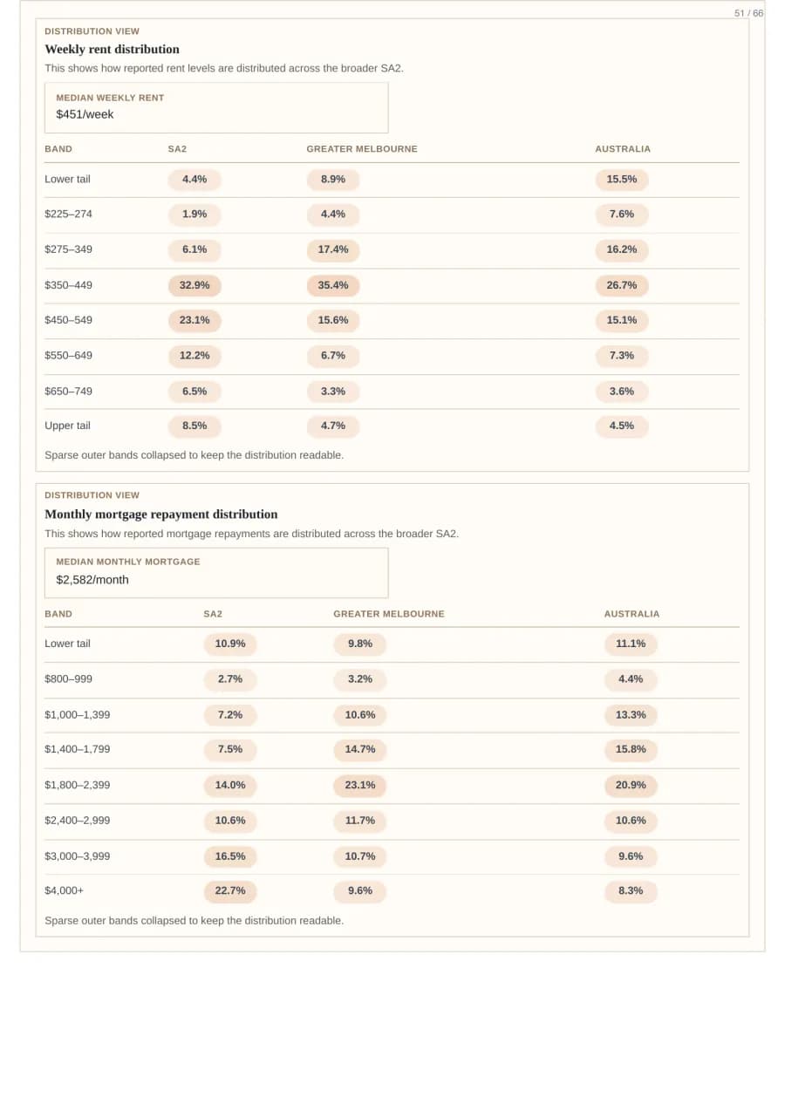Click the Monthly mortgage repayment distribution heading
This screenshot has width=785, height=1111.
click(x=161, y=514)
